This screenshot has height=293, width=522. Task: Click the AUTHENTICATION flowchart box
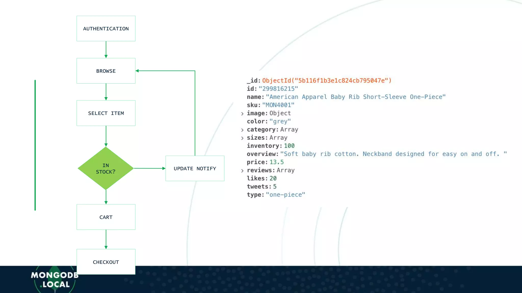click(106, 28)
